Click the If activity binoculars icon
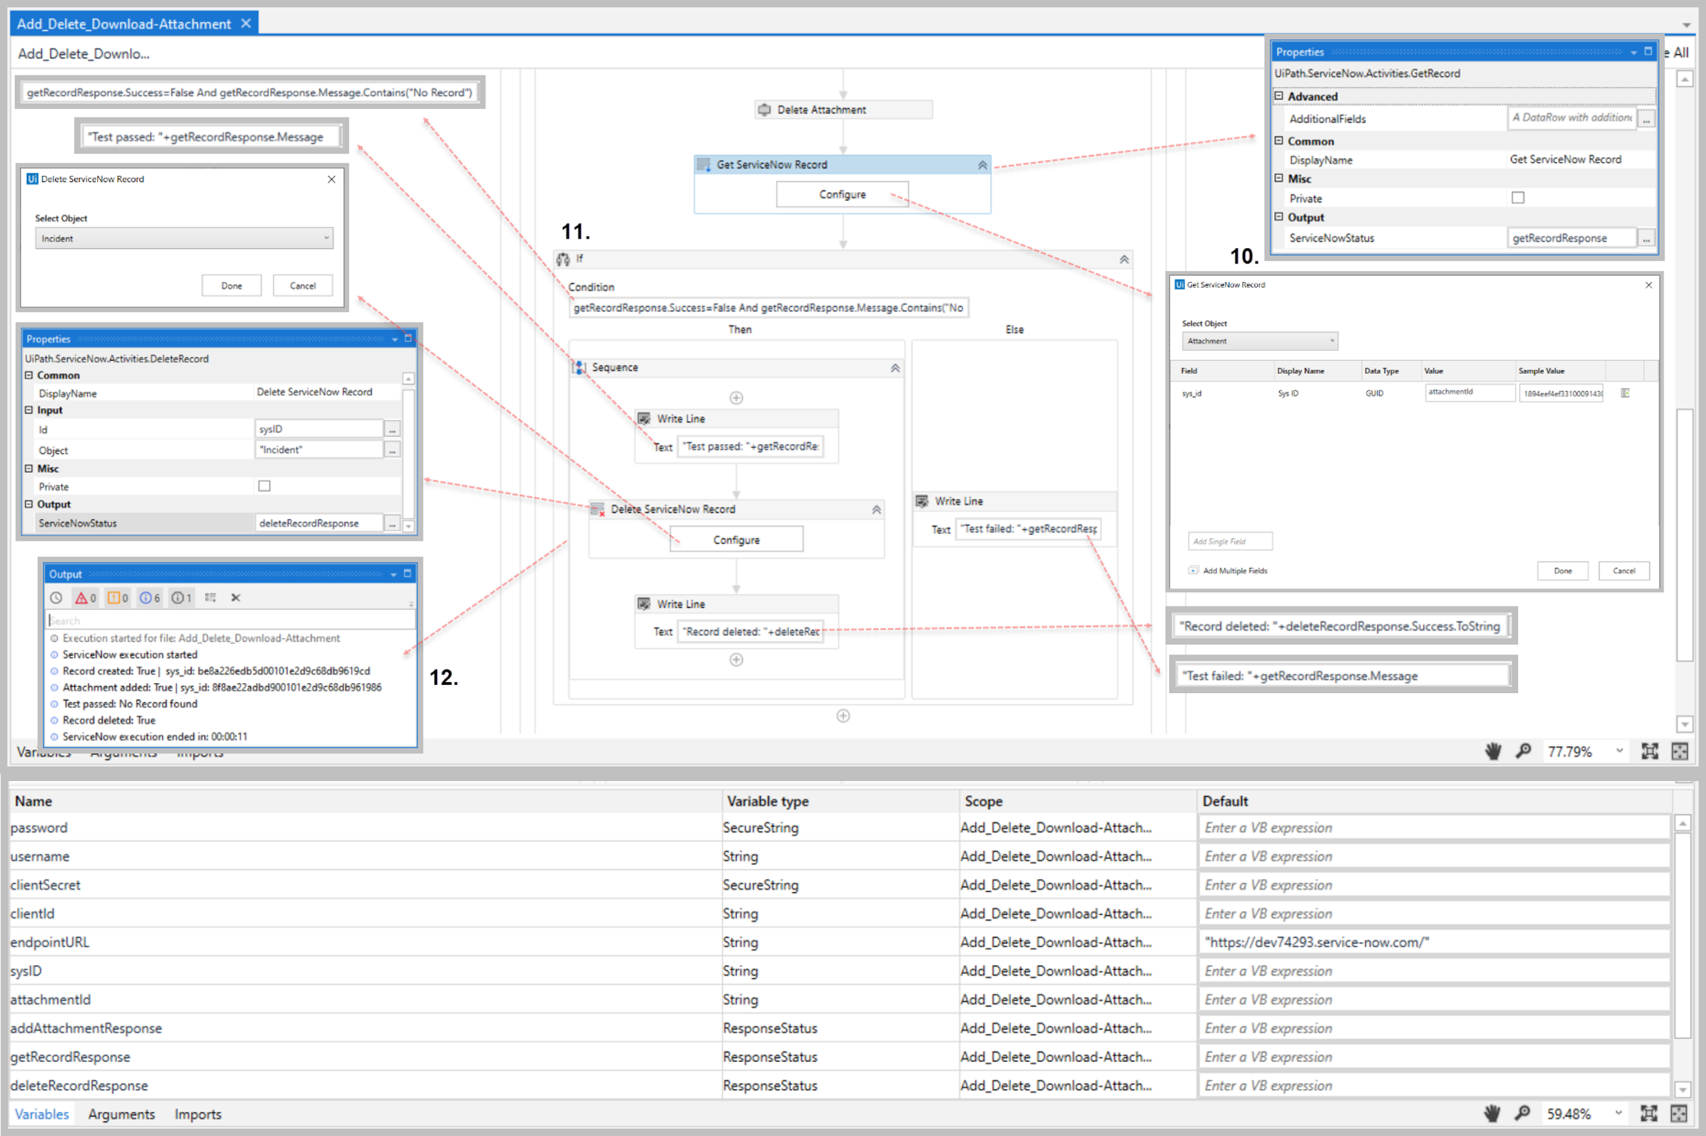Screen dimensions: 1706x1136 564,258
